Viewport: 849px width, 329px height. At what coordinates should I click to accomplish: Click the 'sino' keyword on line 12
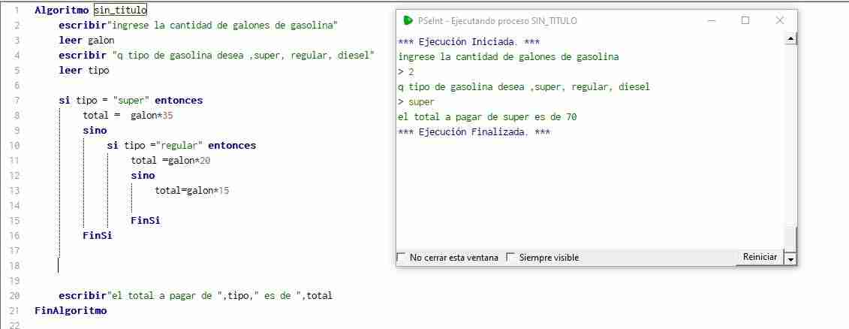pyautogui.click(x=143, y=176)
